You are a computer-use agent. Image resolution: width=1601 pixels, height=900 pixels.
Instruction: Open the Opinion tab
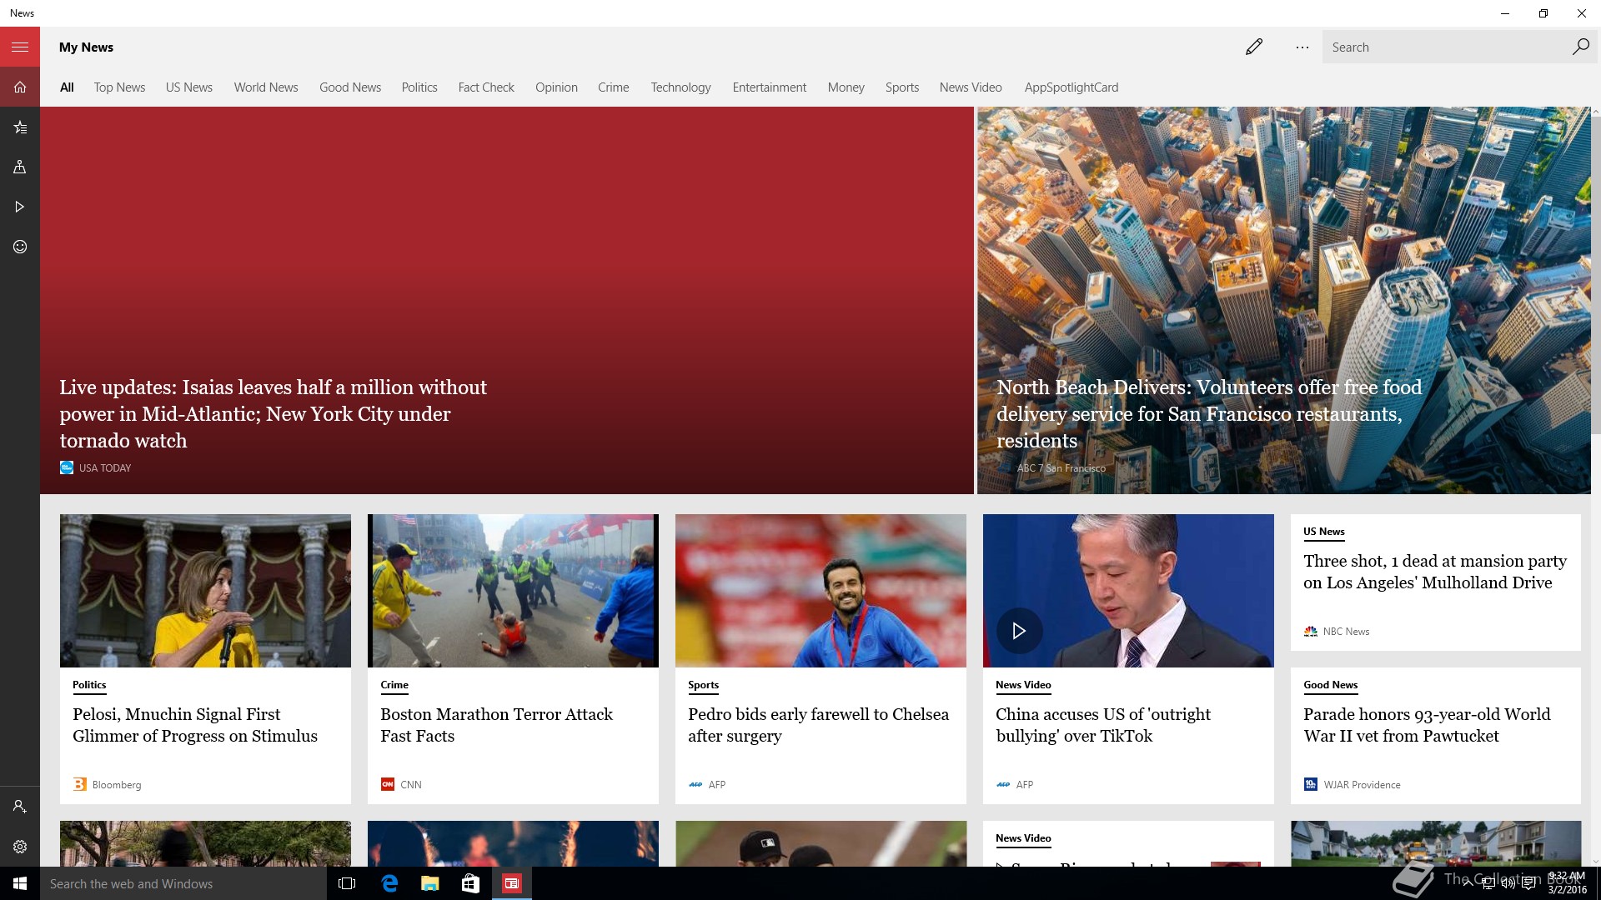pos(556,87)
